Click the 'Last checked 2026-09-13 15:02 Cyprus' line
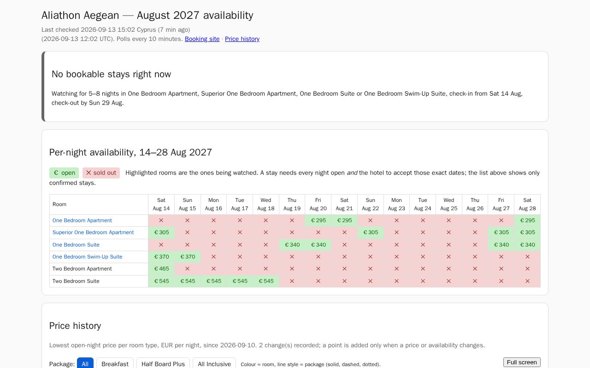This screenshot has height=368, width=590. (116, 30)
